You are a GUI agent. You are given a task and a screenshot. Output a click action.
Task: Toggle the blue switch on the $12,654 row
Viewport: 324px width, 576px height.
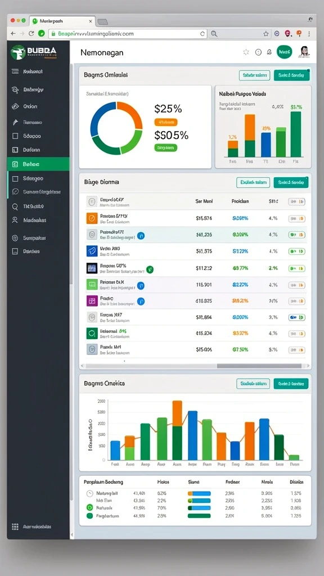point(297,317)
